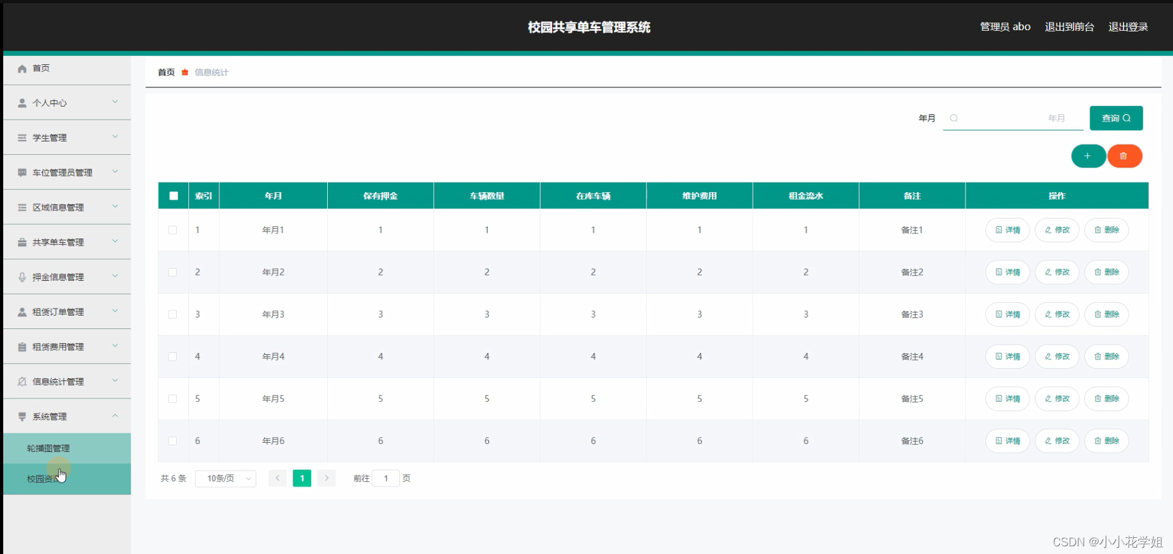Click the 删除 button for row 6

tap(1107, 441)
